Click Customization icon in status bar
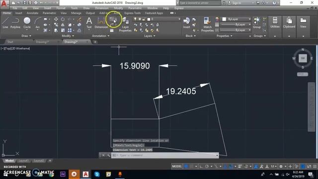Screen dimensions: 318x179 click(315, 167)
